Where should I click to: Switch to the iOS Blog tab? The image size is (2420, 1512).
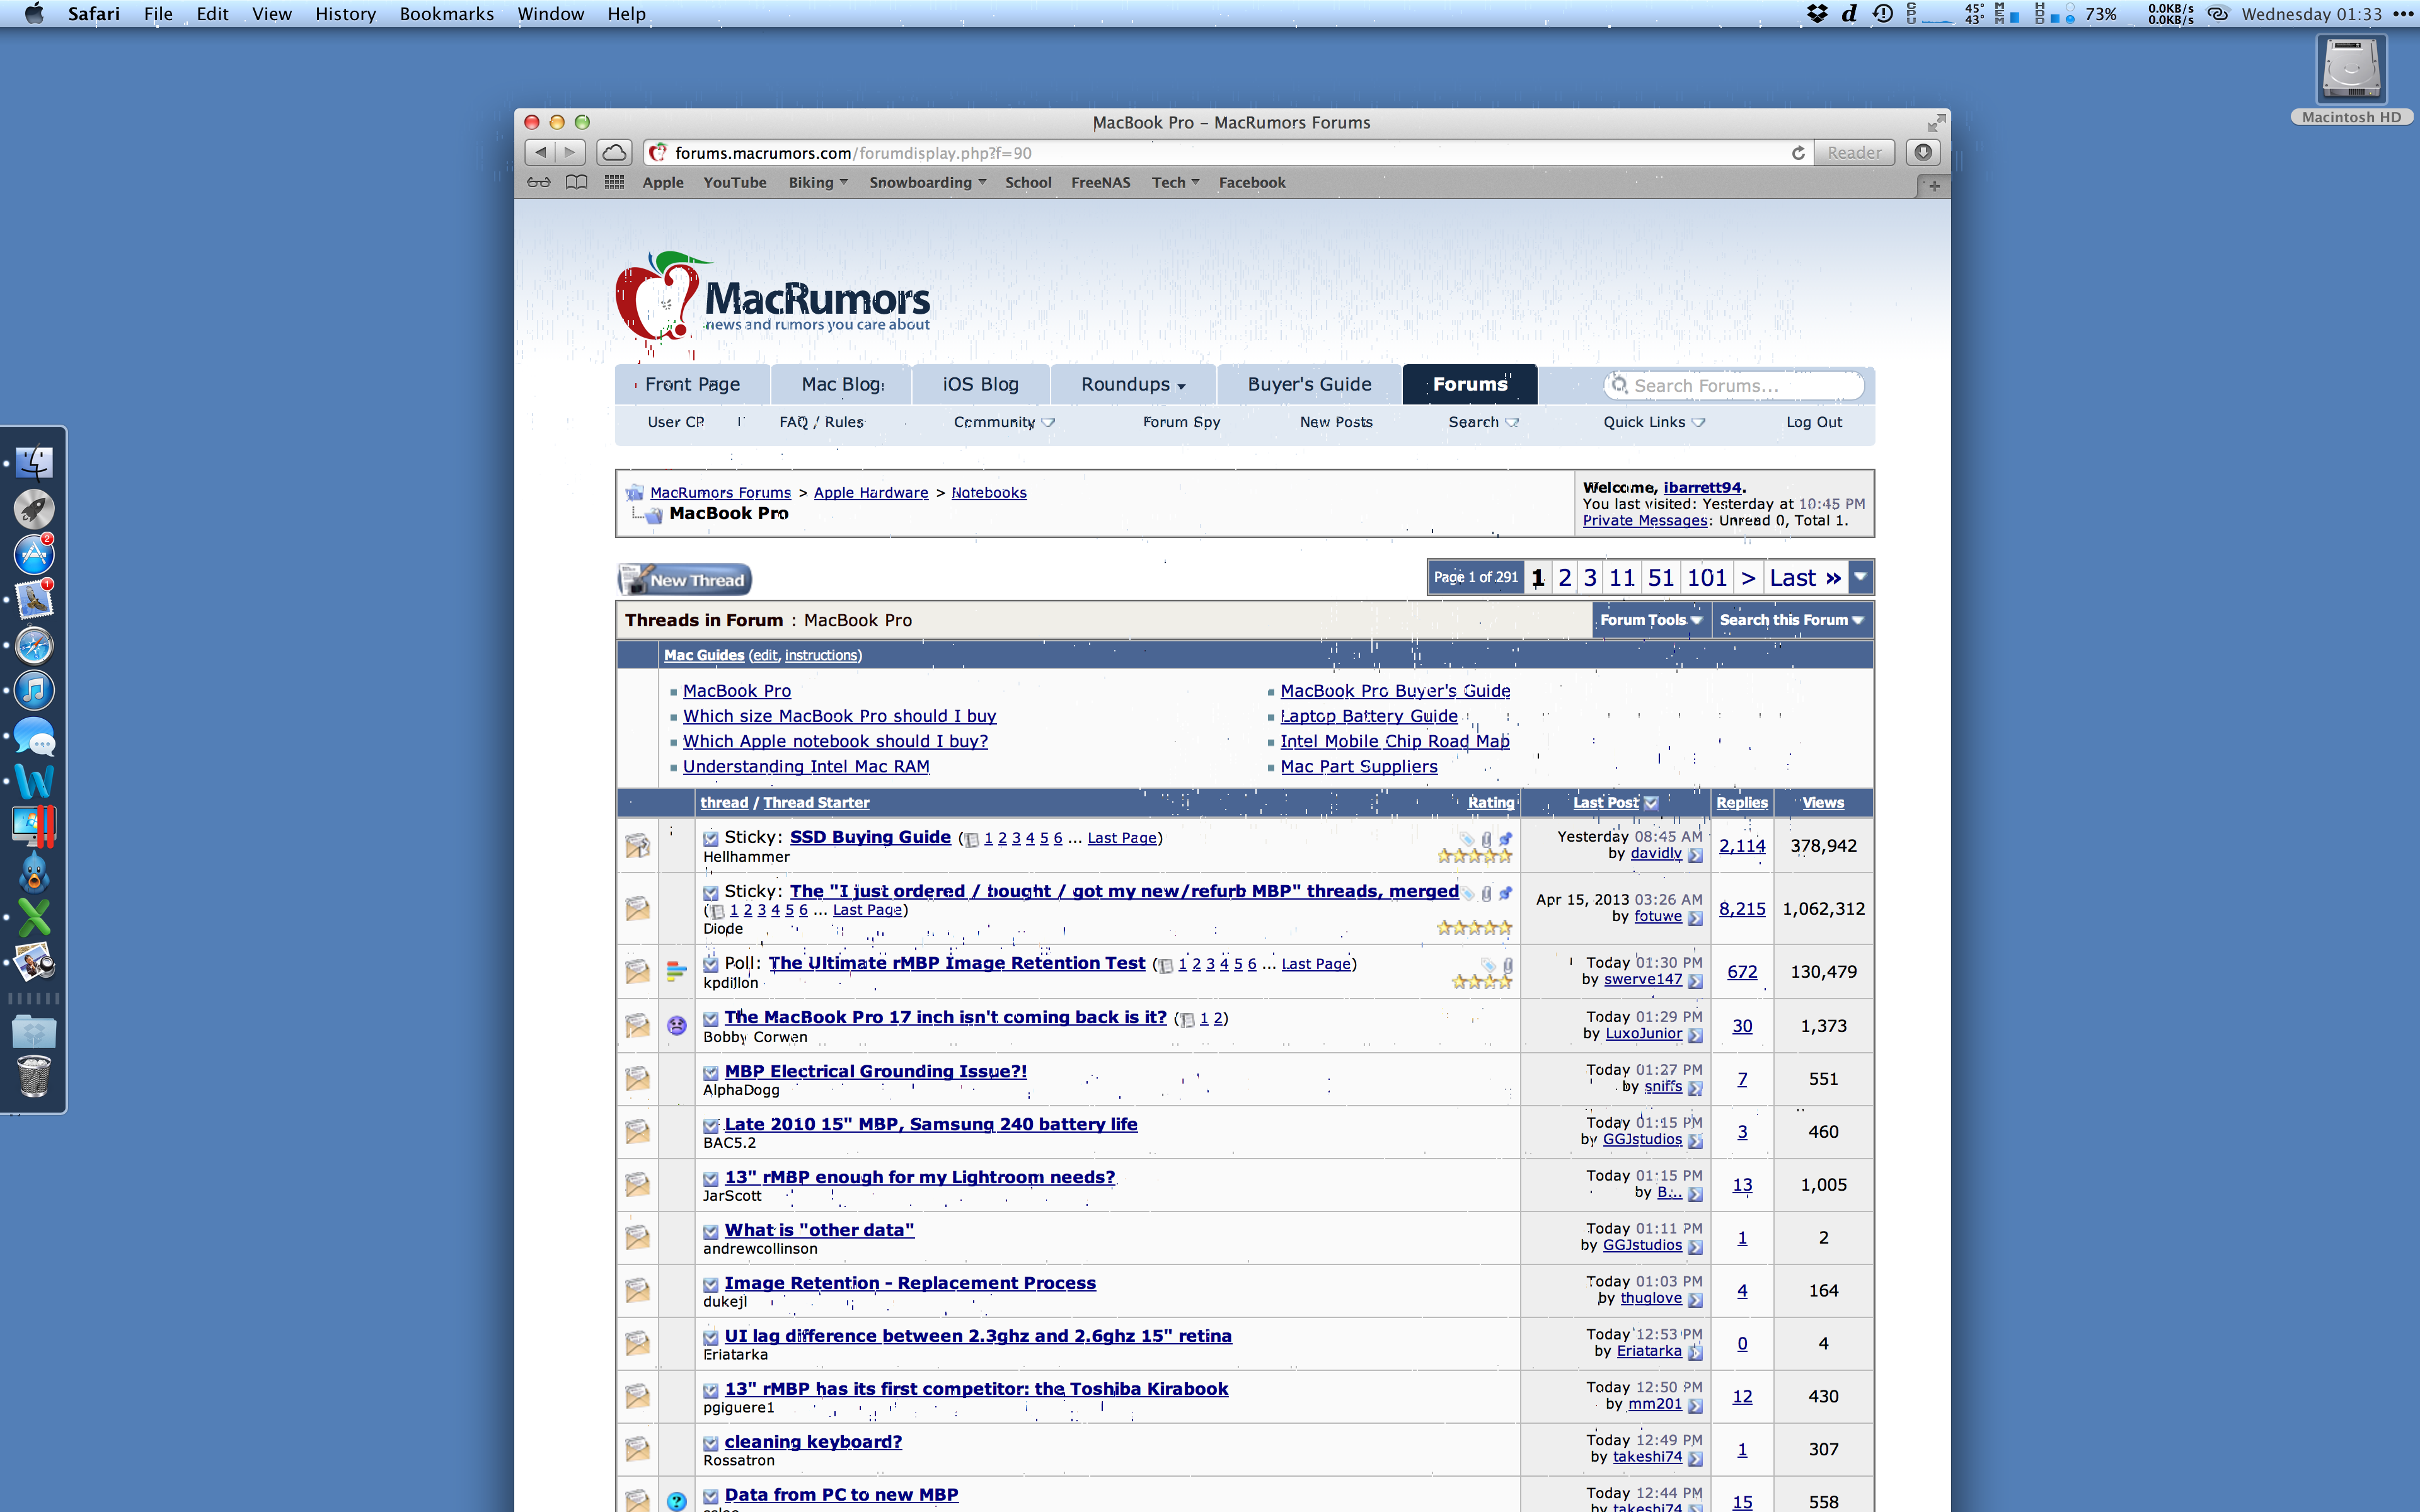coord(980,384)
